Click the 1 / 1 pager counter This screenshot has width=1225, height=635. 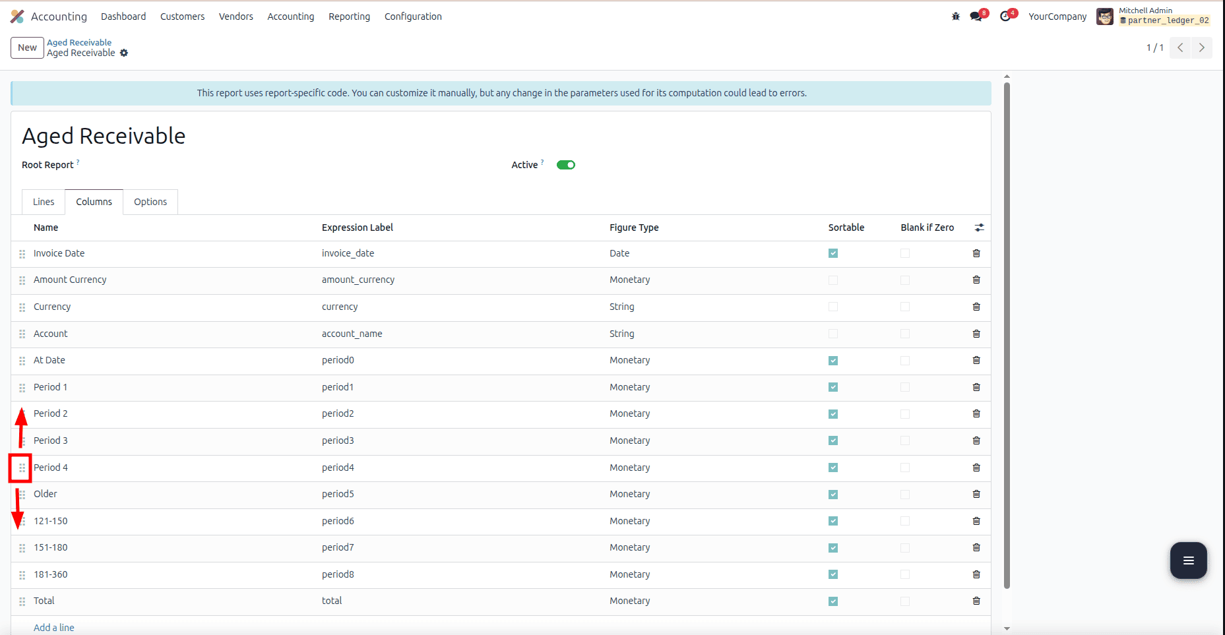pos(1154,47)
